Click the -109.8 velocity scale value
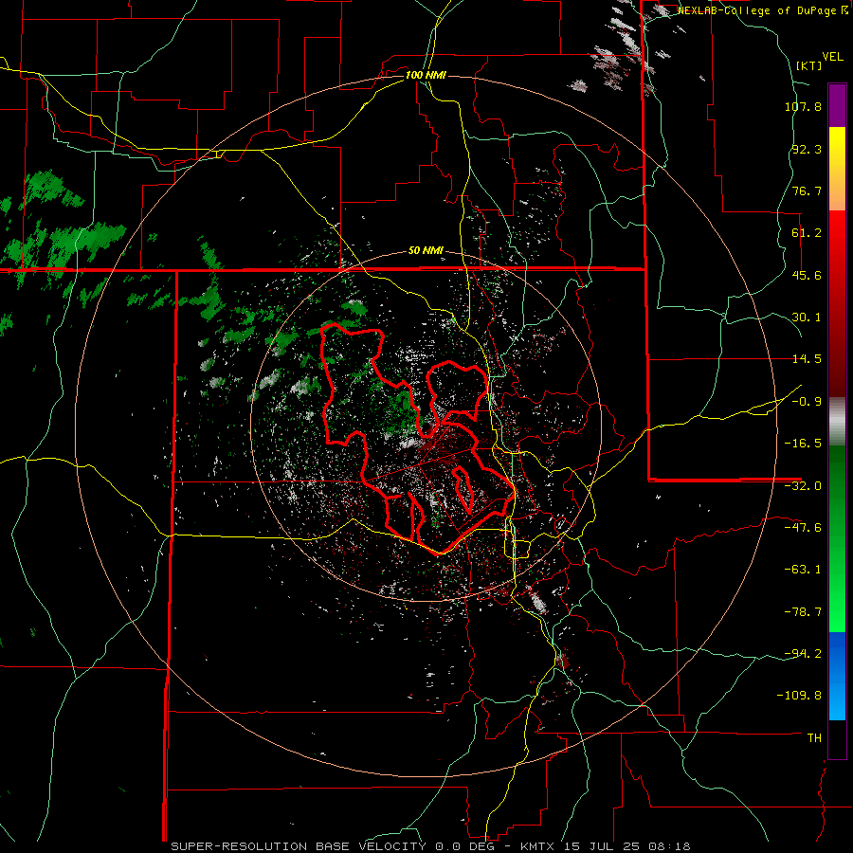The width and height of the screenshot is (853, 853). 799,696
